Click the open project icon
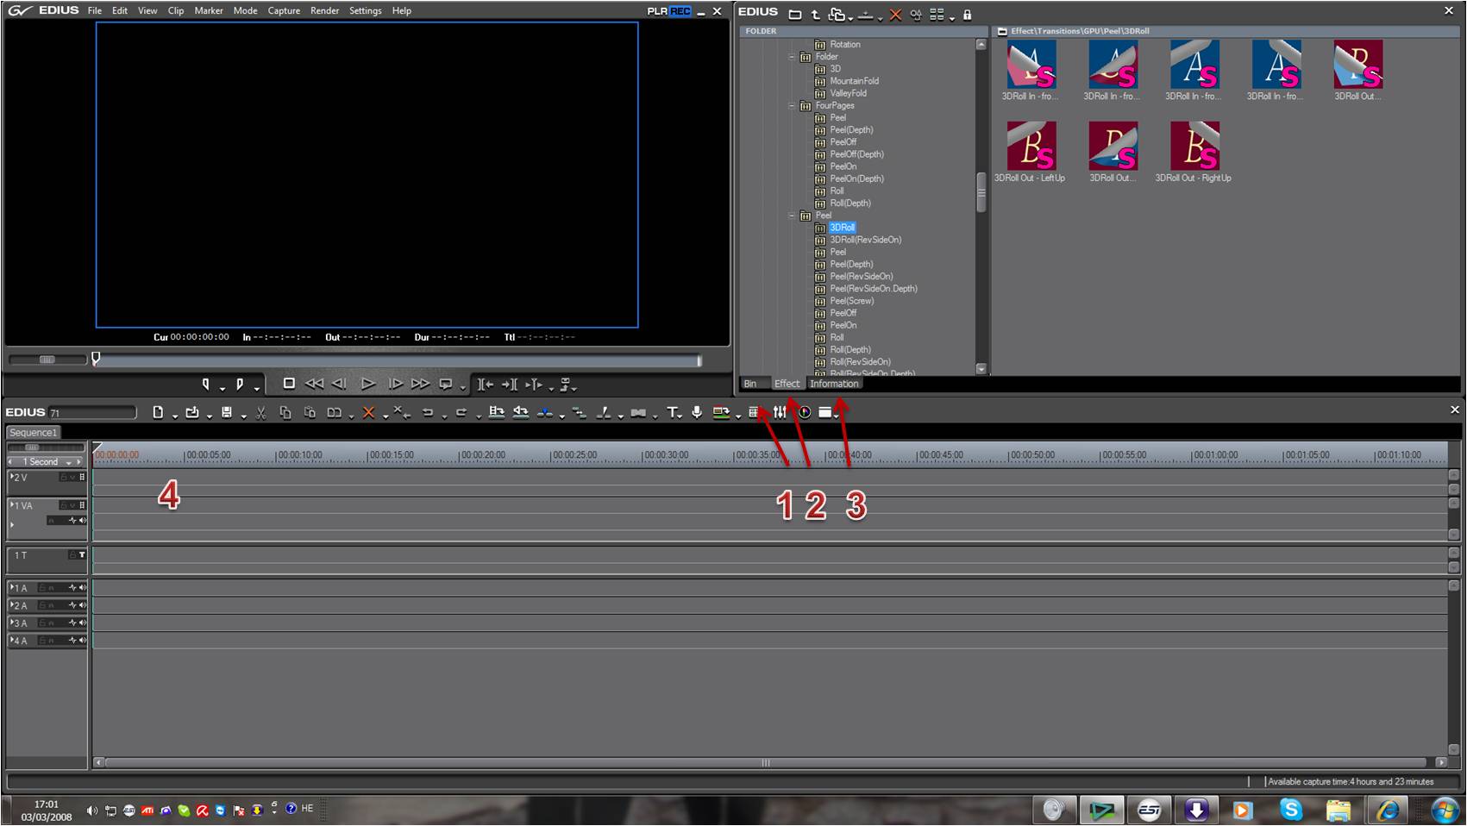 [x=192, y=412]
